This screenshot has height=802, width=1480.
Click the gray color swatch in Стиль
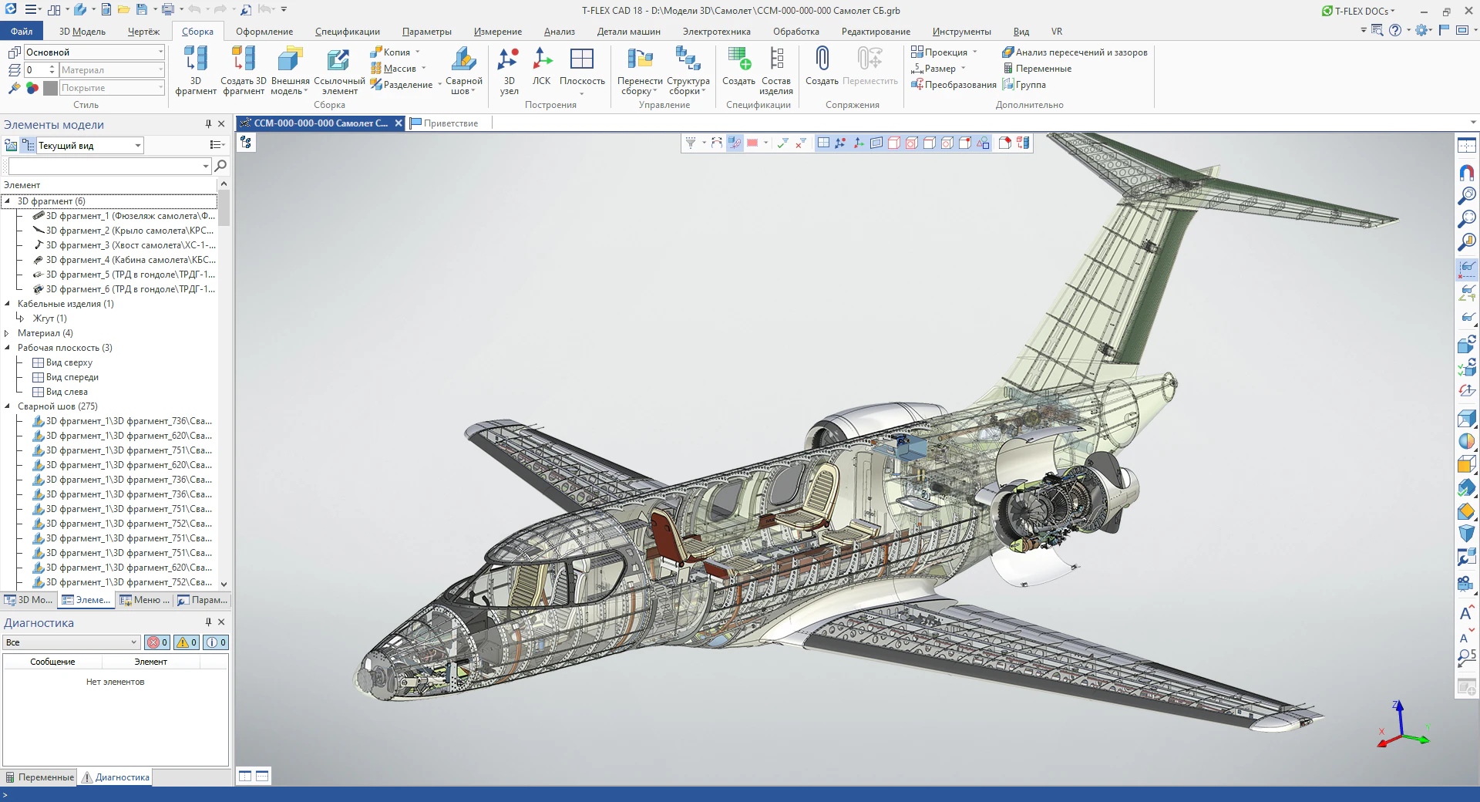tap(51, 88)
